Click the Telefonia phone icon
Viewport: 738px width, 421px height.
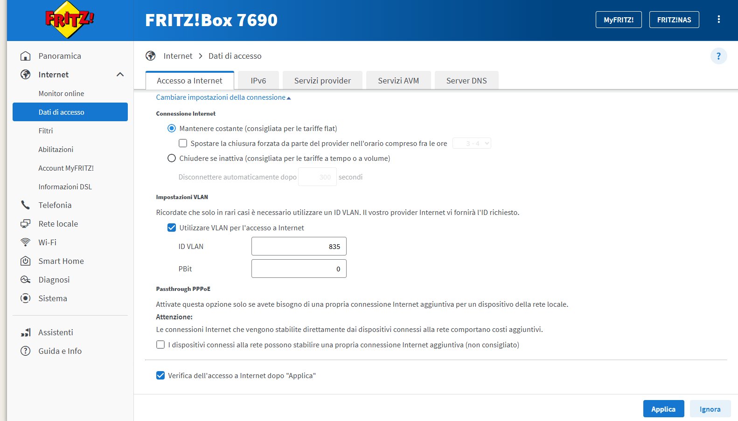click(x=26, y=205)
